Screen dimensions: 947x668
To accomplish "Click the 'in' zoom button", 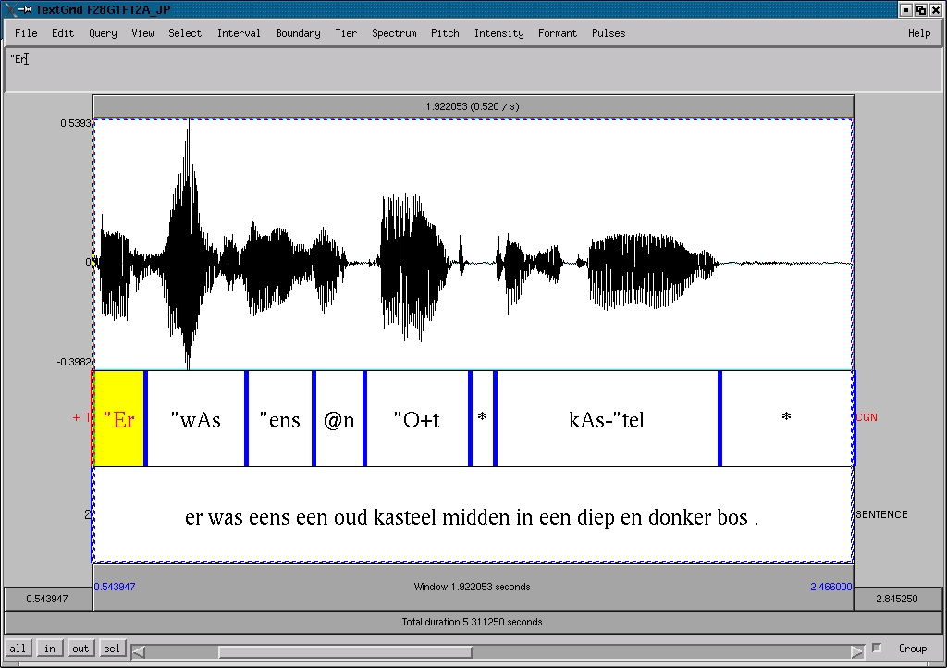I will click(x=50, y=649).
